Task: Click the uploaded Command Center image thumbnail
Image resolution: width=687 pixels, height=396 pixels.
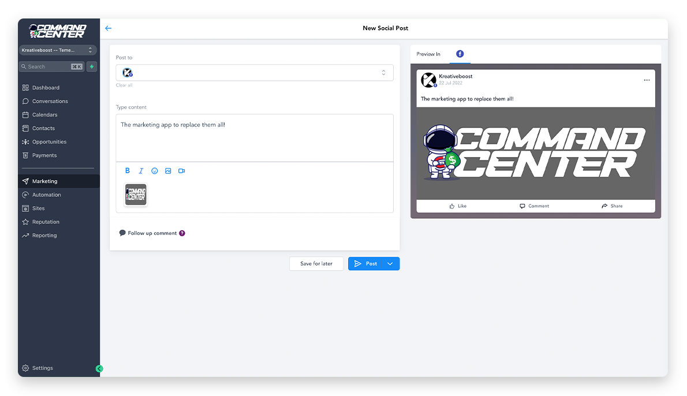Action: (x=136, y=195)
